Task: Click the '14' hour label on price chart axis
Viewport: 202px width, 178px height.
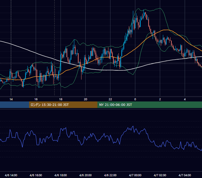Action: point(11,99)
